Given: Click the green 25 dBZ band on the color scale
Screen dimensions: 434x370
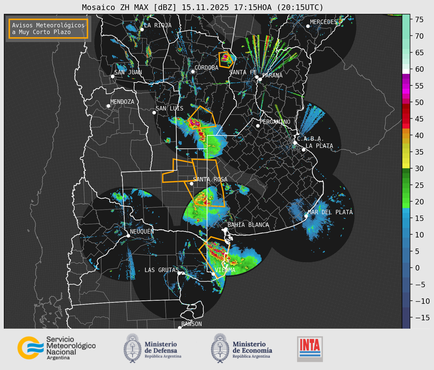Looking at the screenshot, I should pyautogui.click(x=406, y=185).
